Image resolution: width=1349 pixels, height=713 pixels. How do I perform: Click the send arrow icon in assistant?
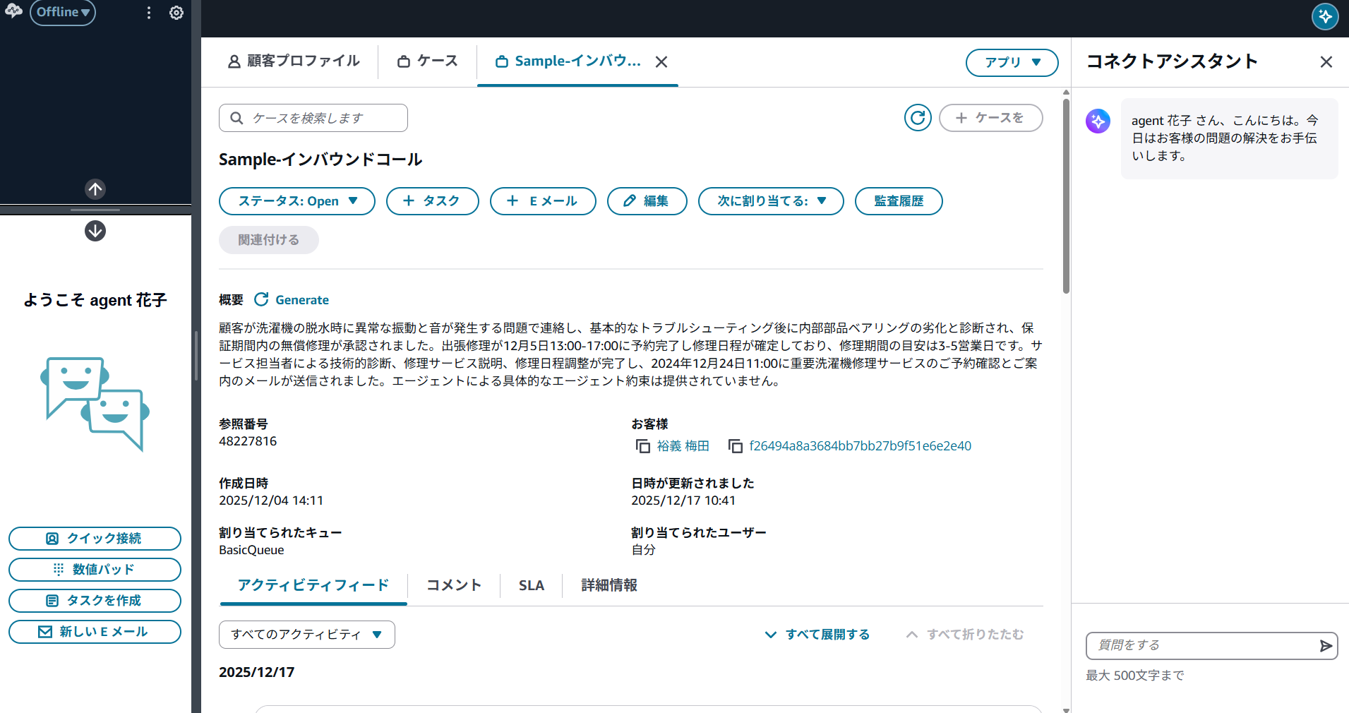point(1326,645)
